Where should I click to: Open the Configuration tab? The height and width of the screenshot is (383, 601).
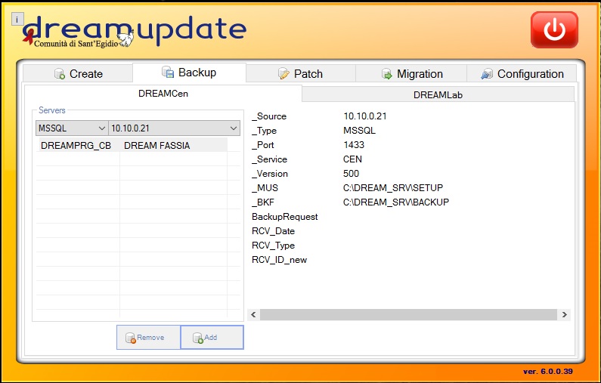[522, 73]
